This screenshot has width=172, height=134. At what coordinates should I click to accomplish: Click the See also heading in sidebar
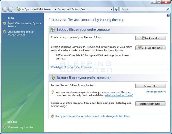[x=12, y=122]
